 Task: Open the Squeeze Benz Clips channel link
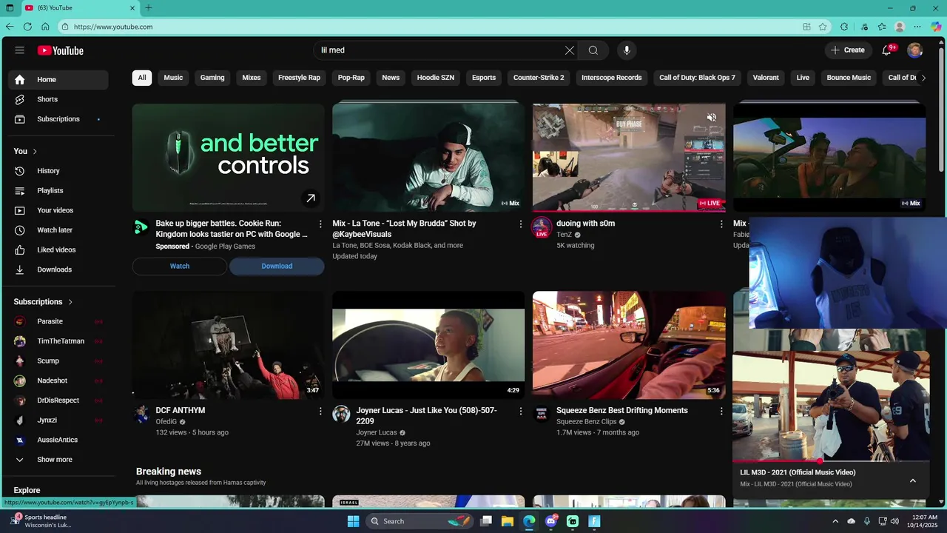click(586, 422)
